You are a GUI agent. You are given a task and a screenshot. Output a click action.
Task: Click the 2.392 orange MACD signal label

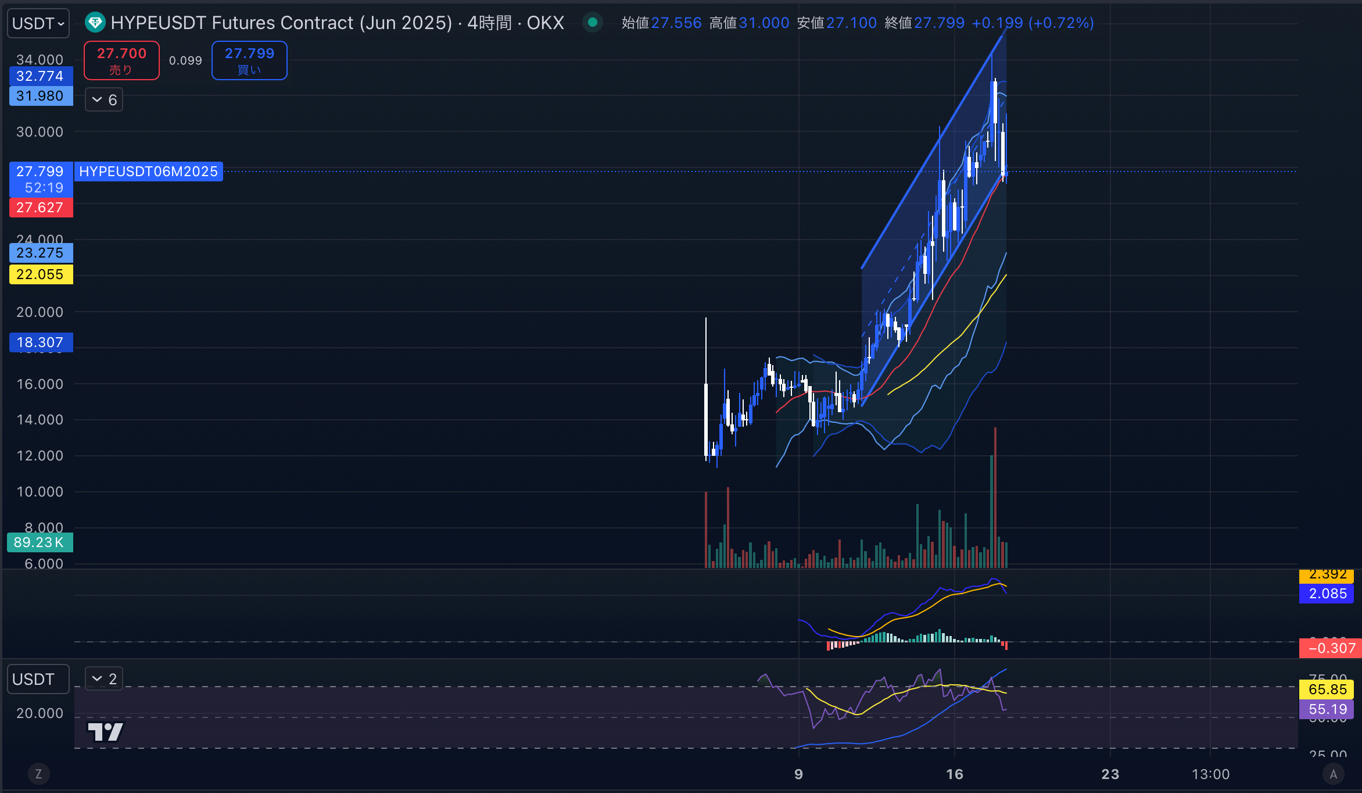pos(1327,576)
